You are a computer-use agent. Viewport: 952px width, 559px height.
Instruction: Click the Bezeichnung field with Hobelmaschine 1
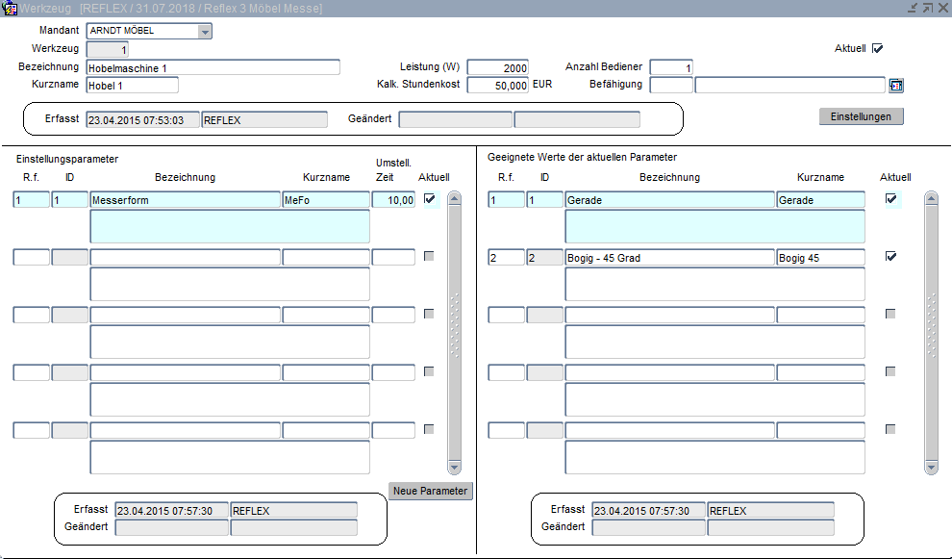click(213, 68)
